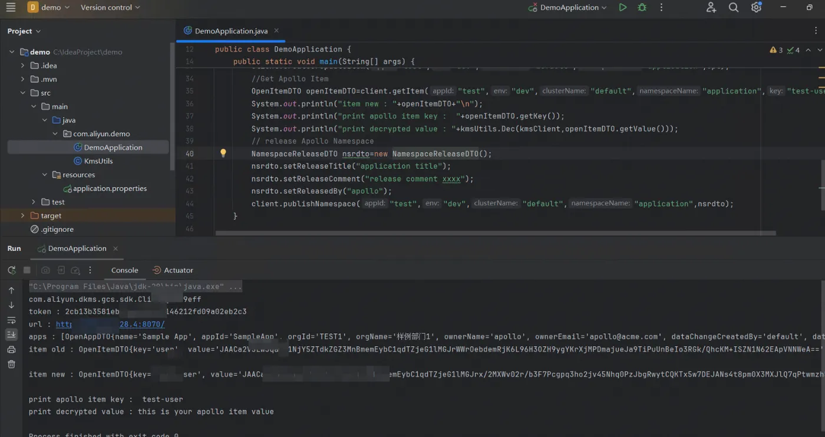
Task: Close the DemoApplication run tab
Action: (x=115, y=249)
